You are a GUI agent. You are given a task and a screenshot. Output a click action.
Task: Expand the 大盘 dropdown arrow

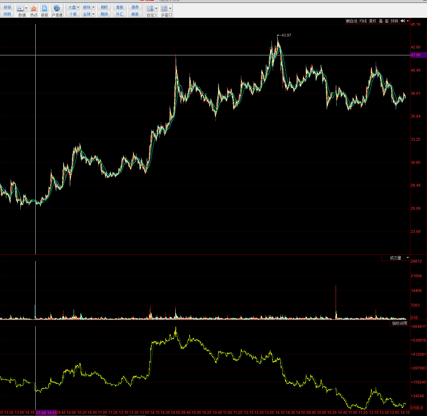78,7
